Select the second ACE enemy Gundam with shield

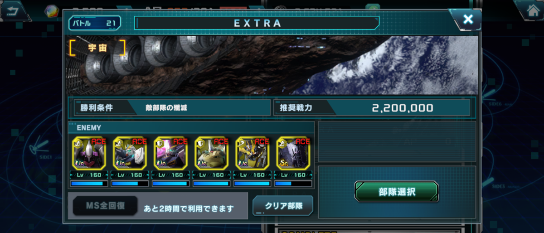click(130, 153)
